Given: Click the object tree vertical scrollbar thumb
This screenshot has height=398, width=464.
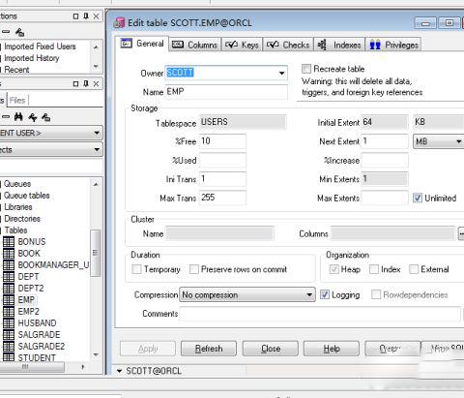Looking at the screenshot, I should (95, 253).
